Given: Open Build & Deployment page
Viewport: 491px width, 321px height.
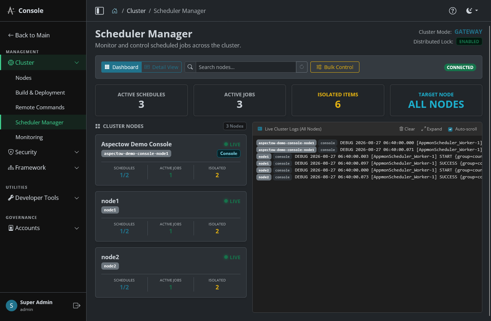Looking at the screenshot, I should coord(40,92).
